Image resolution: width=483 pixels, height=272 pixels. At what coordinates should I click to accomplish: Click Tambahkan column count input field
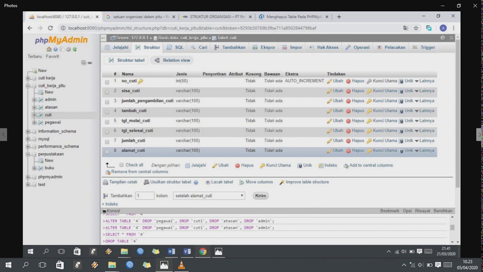coord(145,196)
